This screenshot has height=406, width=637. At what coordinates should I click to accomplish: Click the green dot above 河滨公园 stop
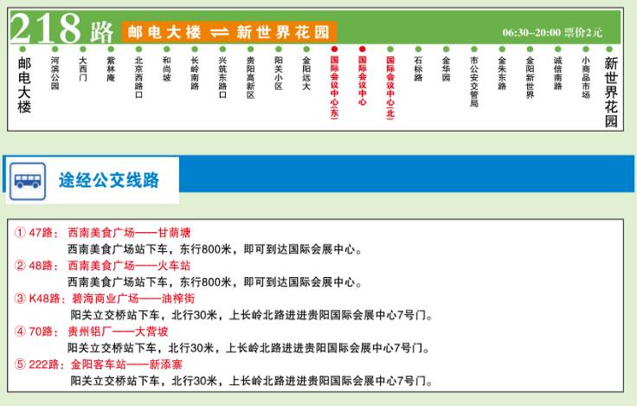point(55,49)
